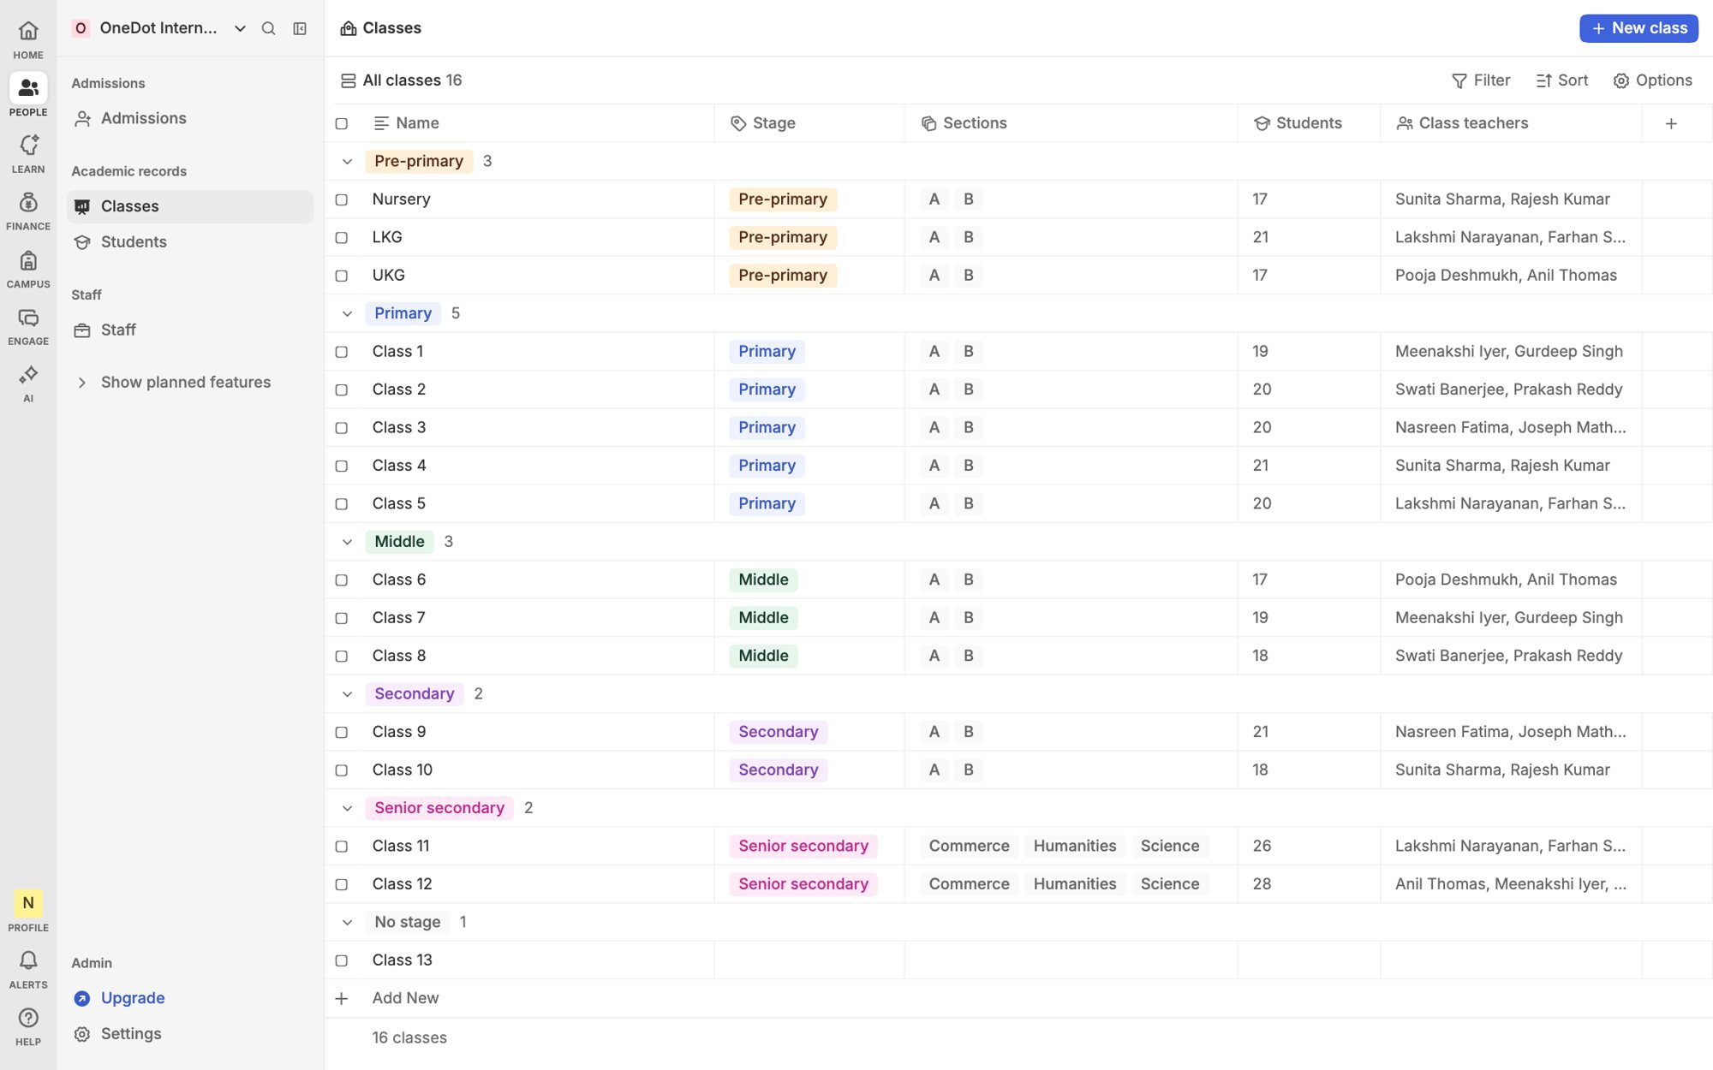Click the Students column header
Viewport: 1713px width, 1070px height.
pos(1308,123)
